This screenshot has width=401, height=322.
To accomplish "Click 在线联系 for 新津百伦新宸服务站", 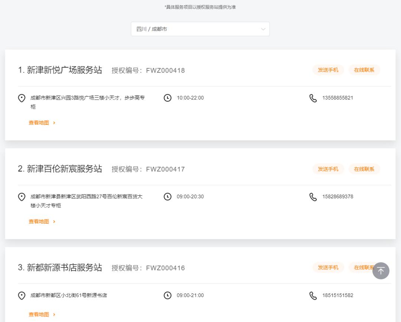I will pos(364,169).
